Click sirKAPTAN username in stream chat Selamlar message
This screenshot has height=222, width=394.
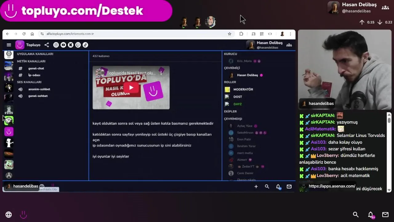click(x=323, y=136)
